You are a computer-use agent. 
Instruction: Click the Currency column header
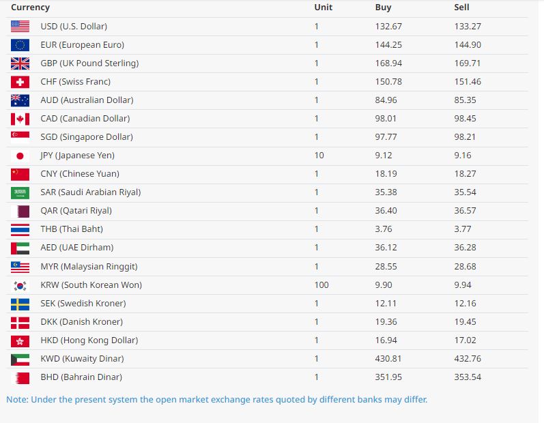(30, 8)
